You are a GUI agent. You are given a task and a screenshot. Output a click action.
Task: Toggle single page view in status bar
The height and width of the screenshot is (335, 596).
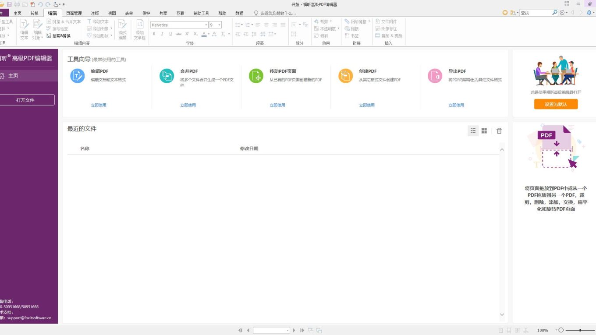coord(501,330)
